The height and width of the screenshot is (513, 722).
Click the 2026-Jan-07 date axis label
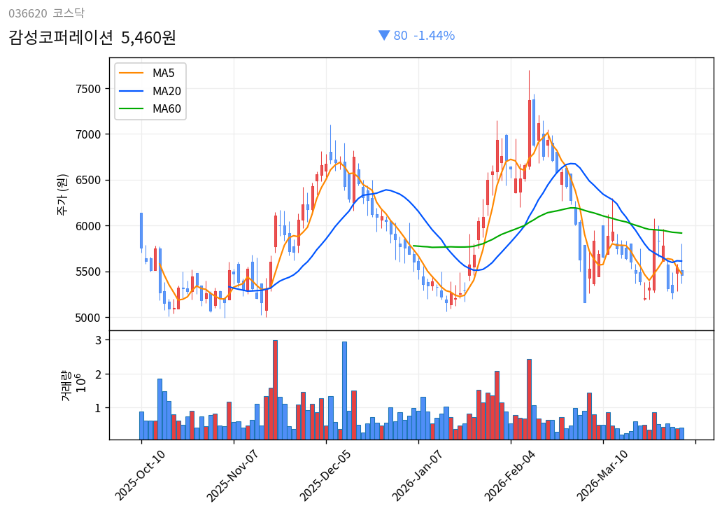pos(418,476)
